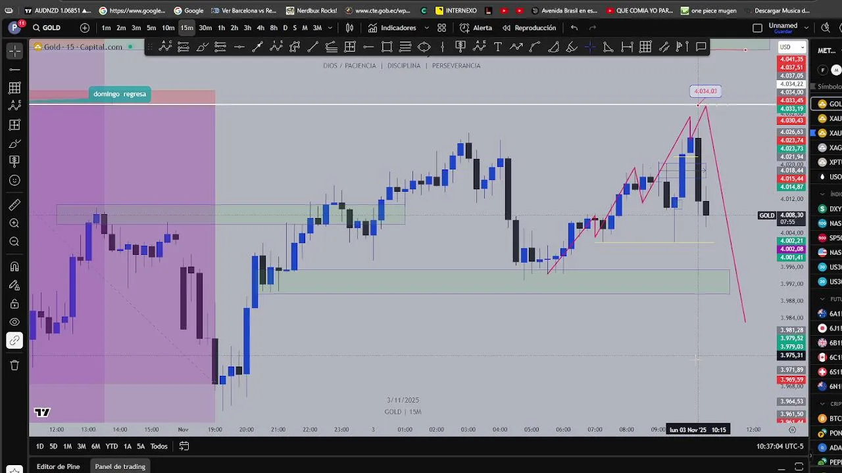The image size is (842, 473).
Task: Open the brush drawing tool in sidebar
Action: (14, 143)
